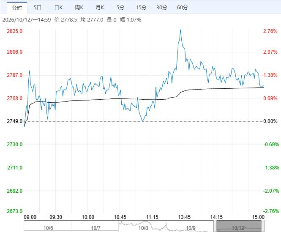Click the red 2.07% percentage label
This screenshot has width=281, height=232.
click(270, 52)
